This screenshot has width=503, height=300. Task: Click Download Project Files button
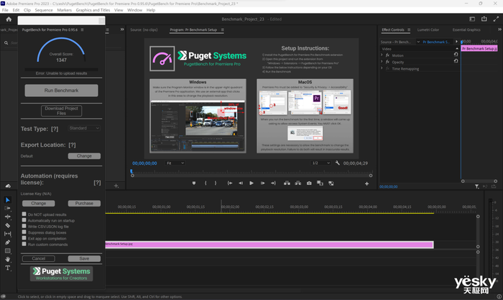[61, 111]
